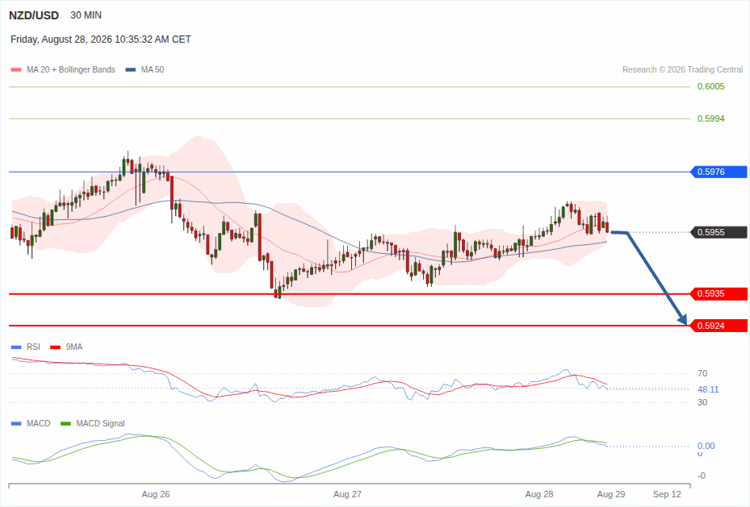Click the RSI 48.11 value label
This screenshot has width=750, height=507.
point(708,389)
